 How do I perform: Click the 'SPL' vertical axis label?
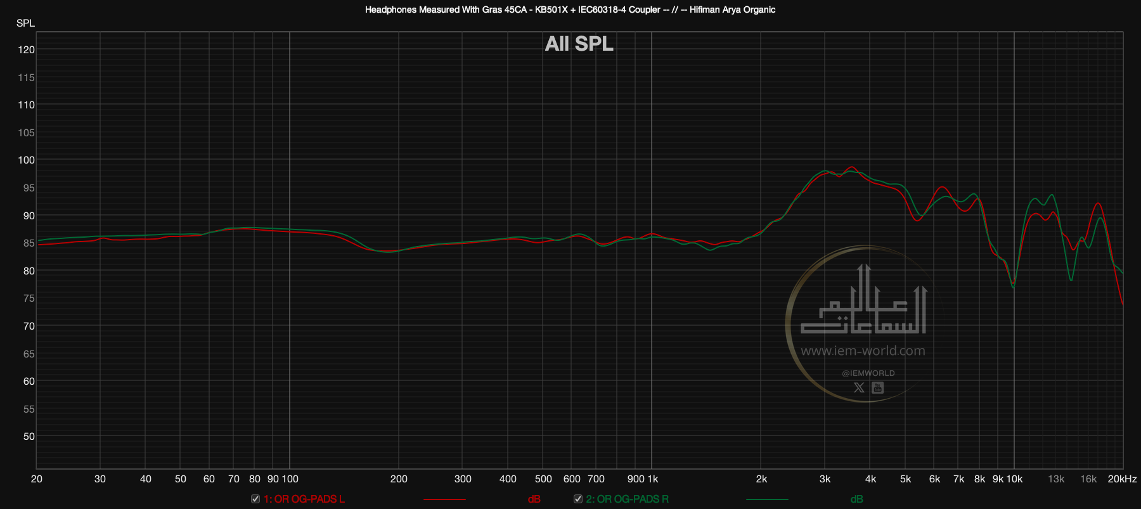click(25, 23)
